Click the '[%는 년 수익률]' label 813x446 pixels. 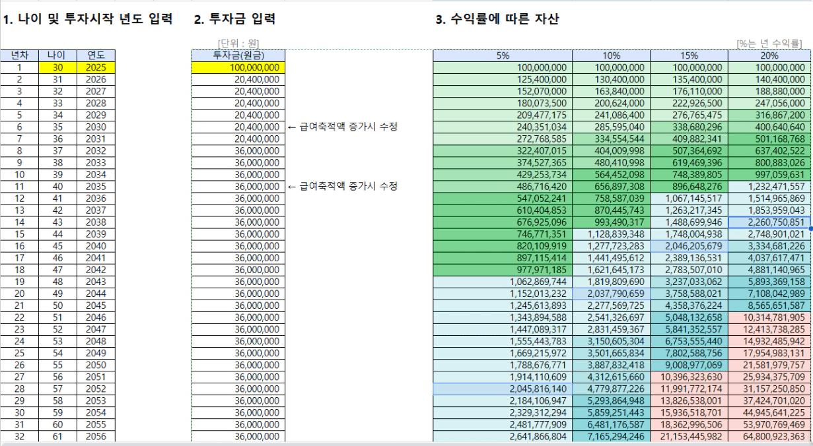pos(769,44)
